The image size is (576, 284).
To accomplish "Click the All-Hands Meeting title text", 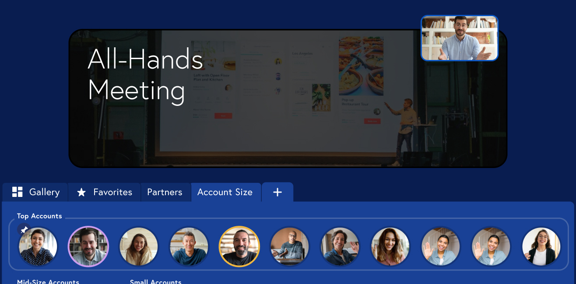I will [x=145, y=75].
